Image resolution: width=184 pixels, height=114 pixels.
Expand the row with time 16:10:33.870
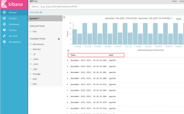[67, 84]
